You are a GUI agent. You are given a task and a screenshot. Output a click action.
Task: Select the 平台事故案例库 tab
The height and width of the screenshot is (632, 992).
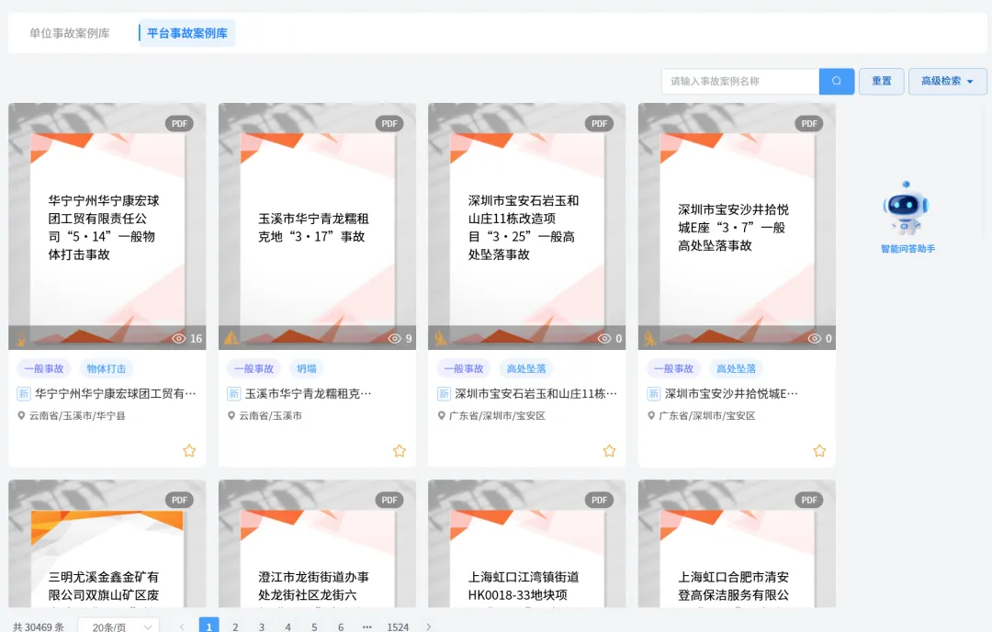click(x=186, y=33)
